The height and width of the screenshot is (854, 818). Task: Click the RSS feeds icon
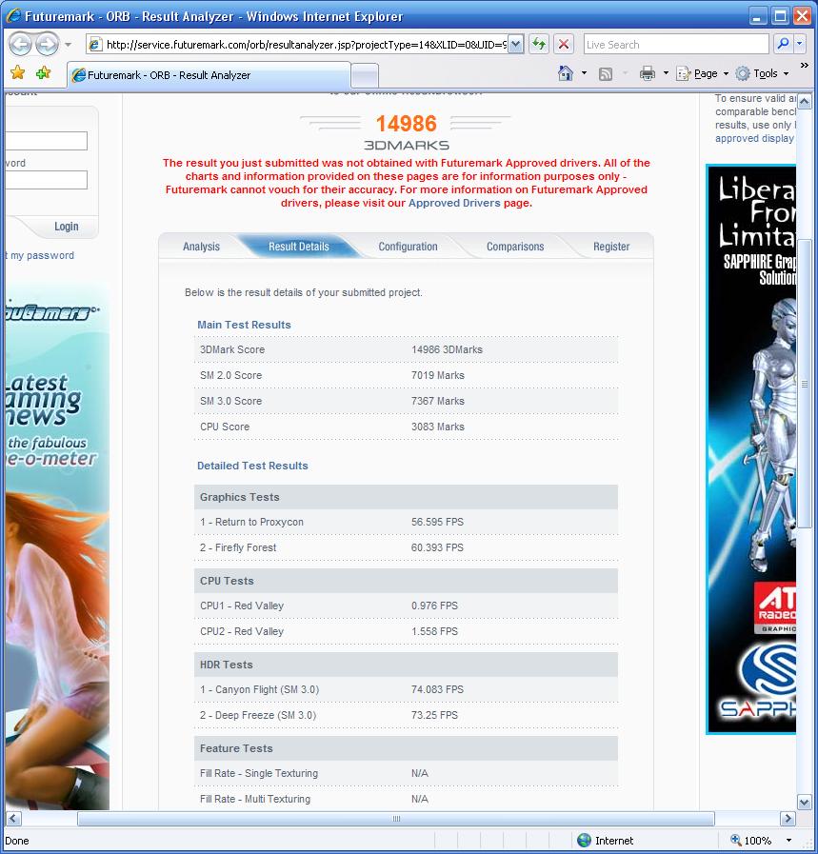pos(606,73)
